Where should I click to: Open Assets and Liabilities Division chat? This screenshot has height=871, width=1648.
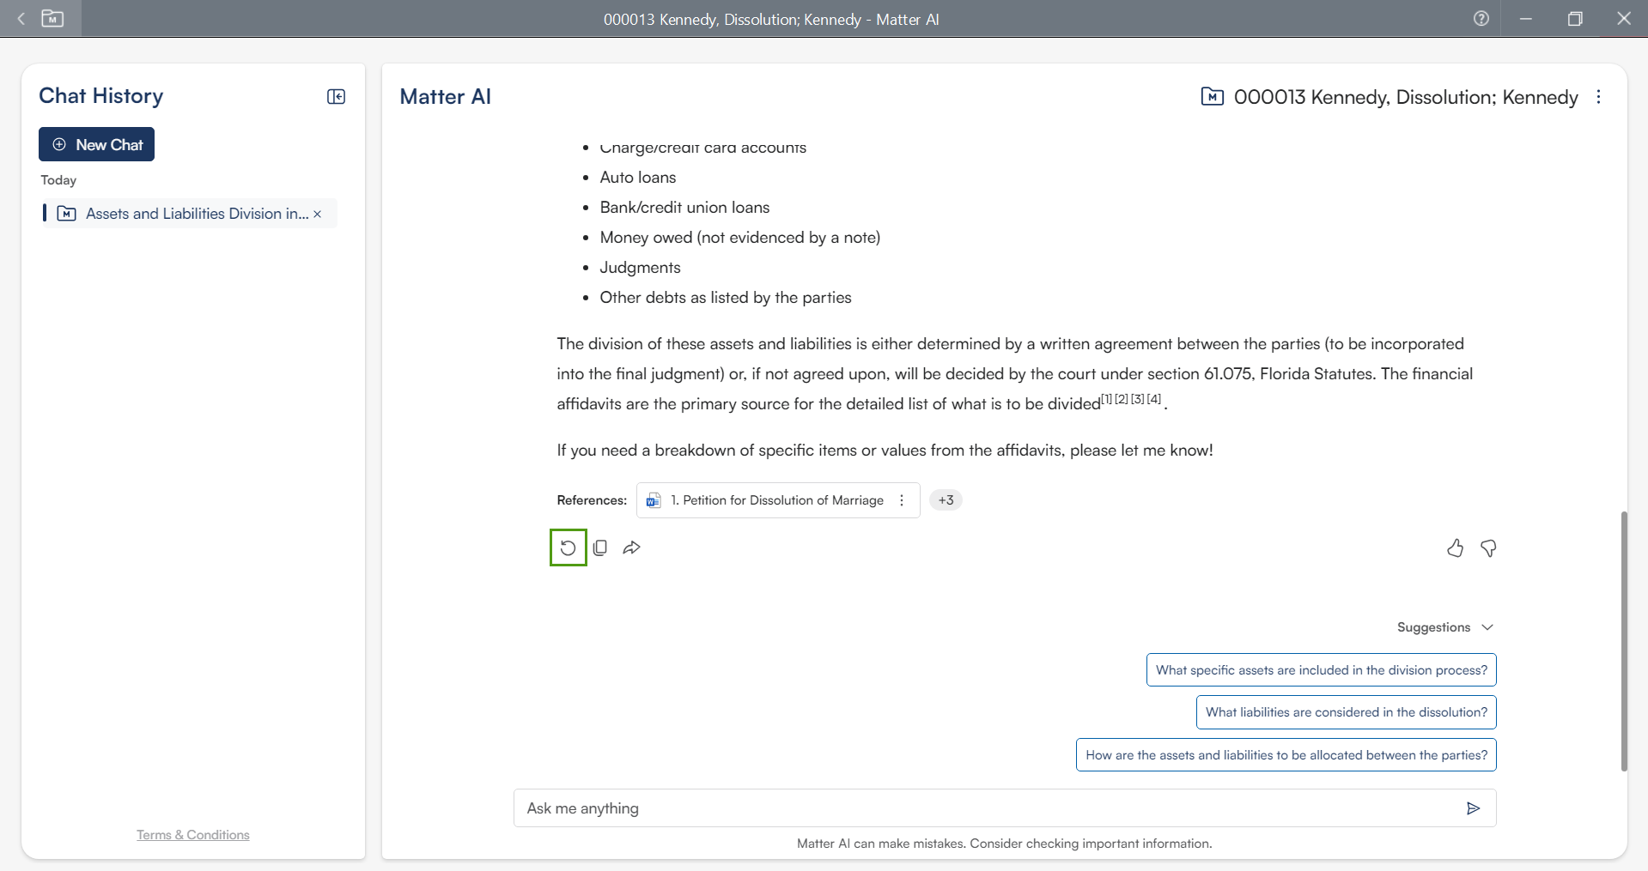click(196, 214)
